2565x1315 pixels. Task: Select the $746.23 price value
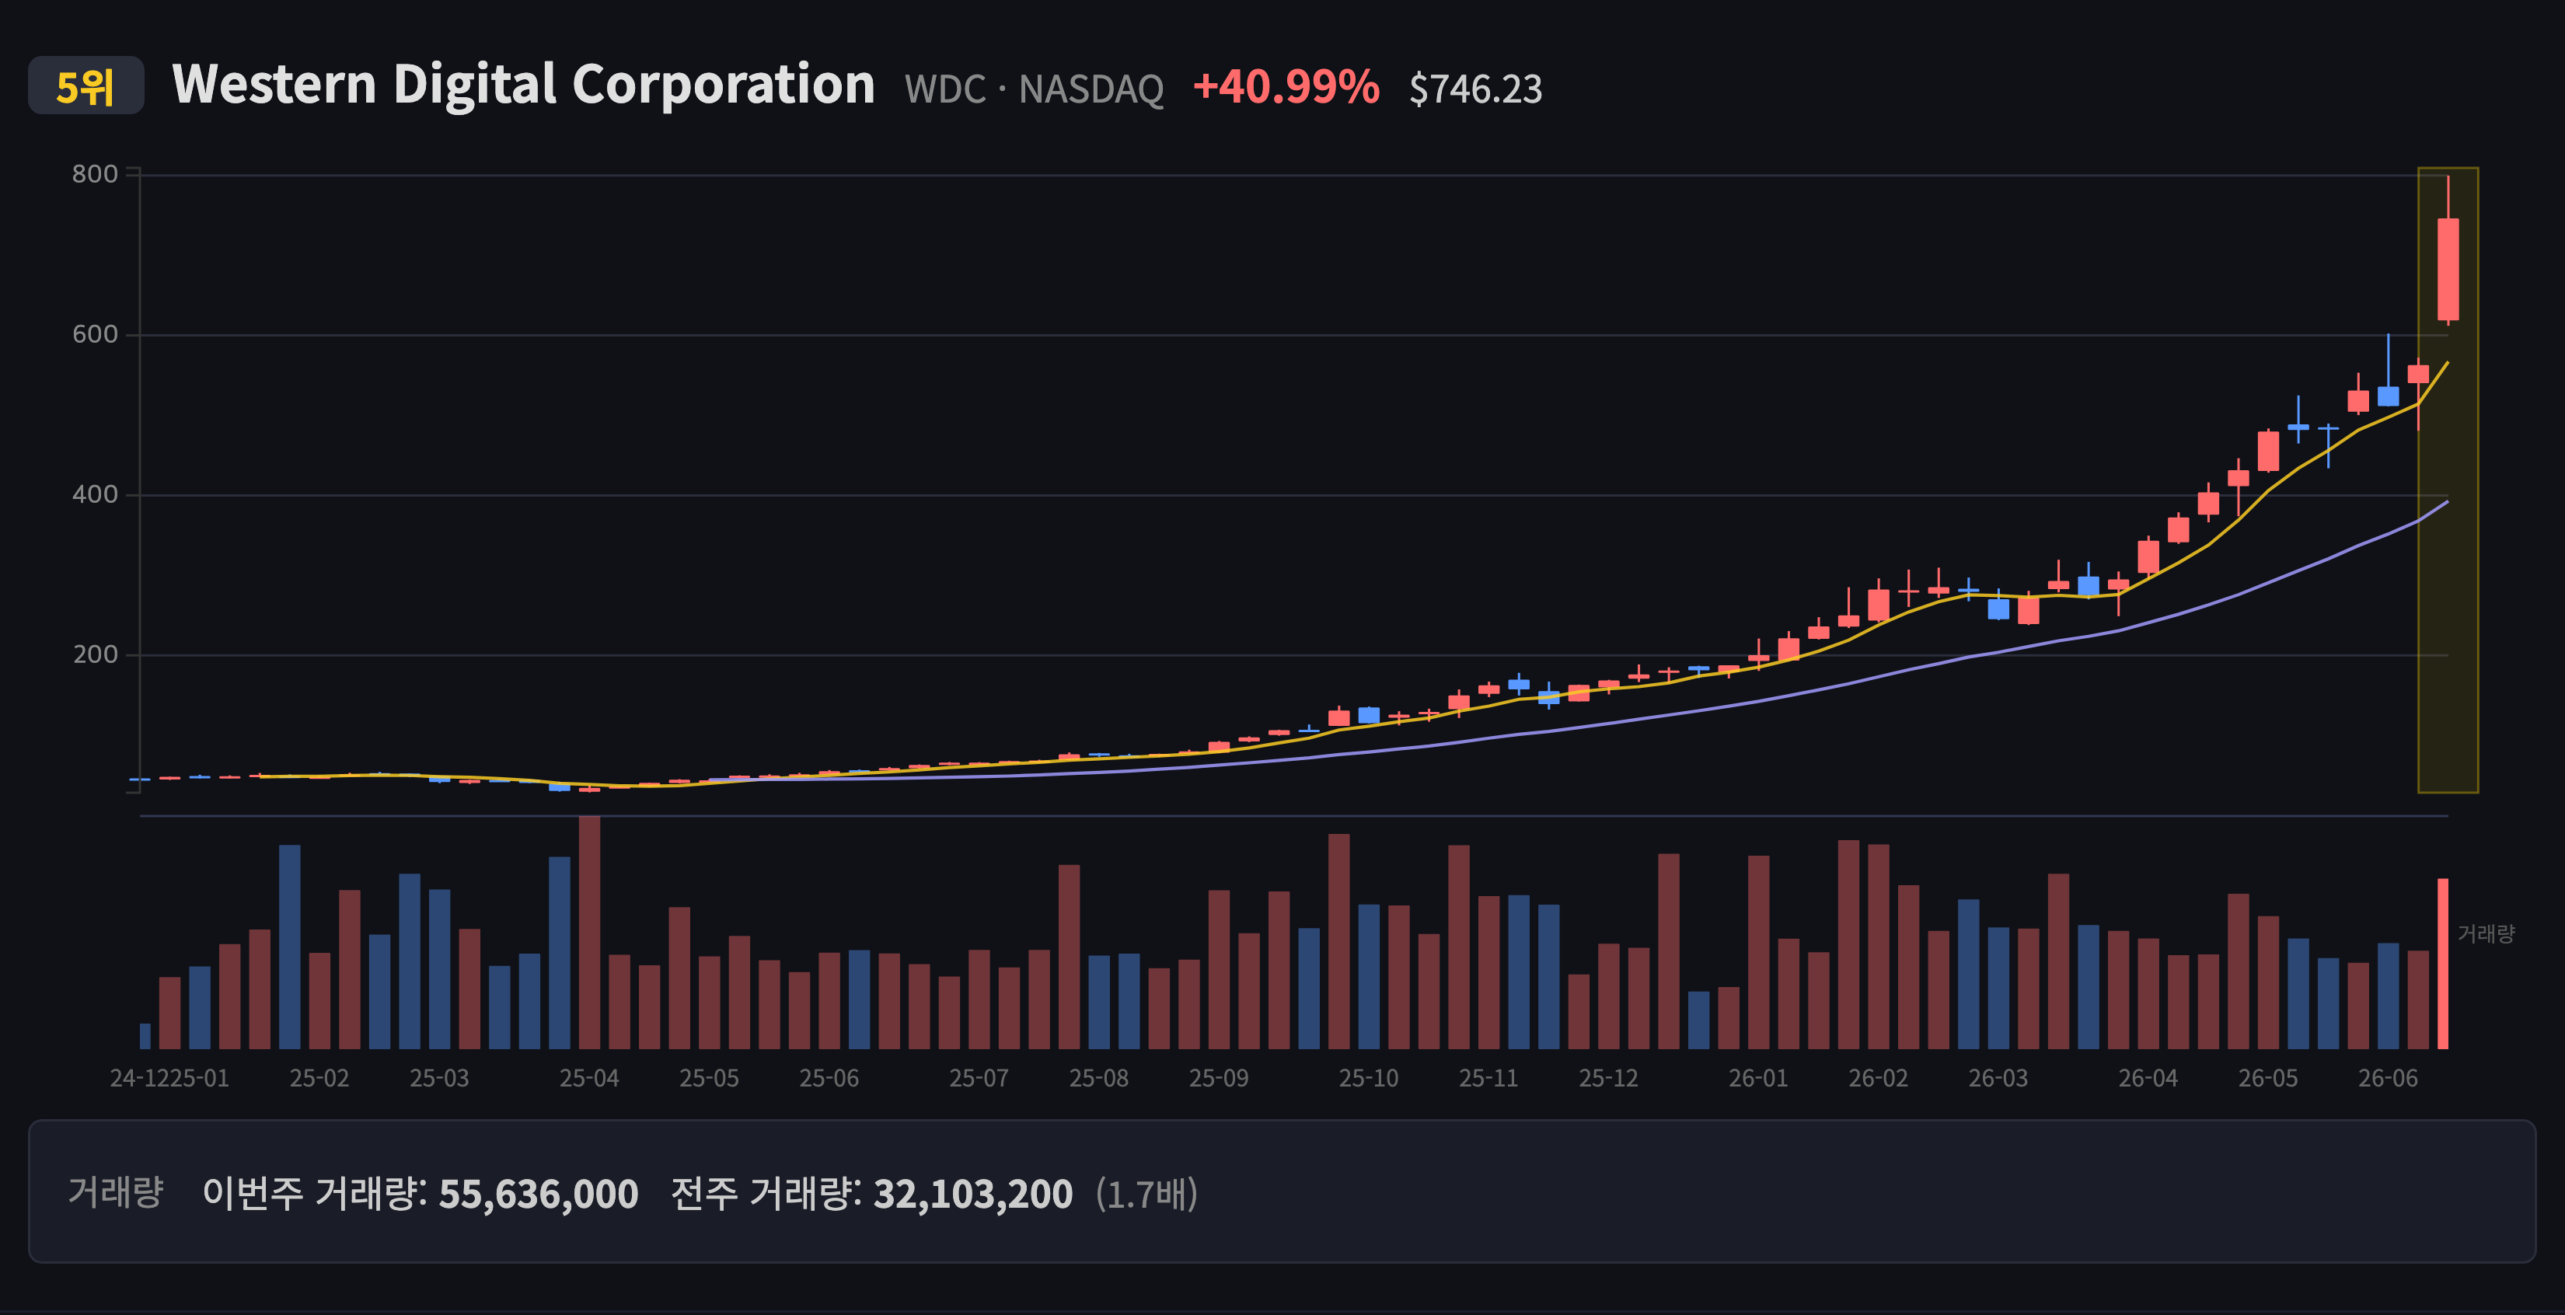click(1476, 89)
